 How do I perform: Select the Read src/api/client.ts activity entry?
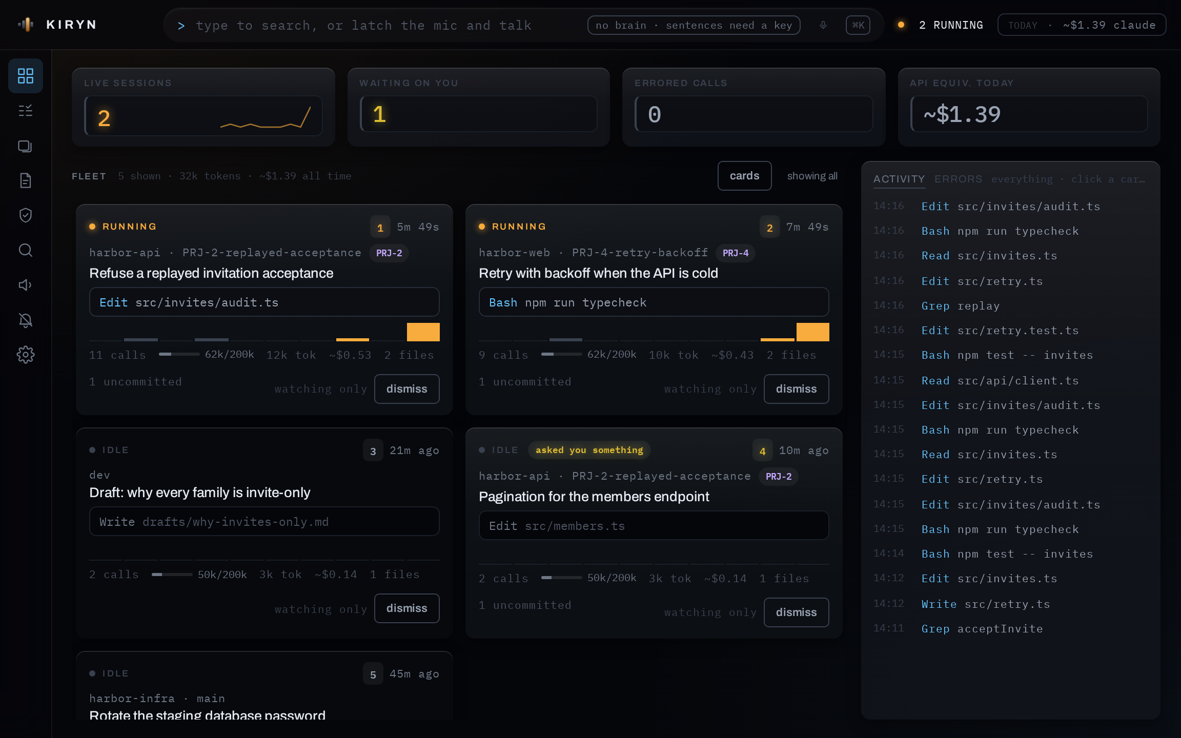(1010, 380)
